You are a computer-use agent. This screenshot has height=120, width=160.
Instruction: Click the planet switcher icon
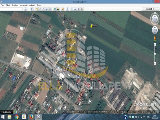(63, 9)
